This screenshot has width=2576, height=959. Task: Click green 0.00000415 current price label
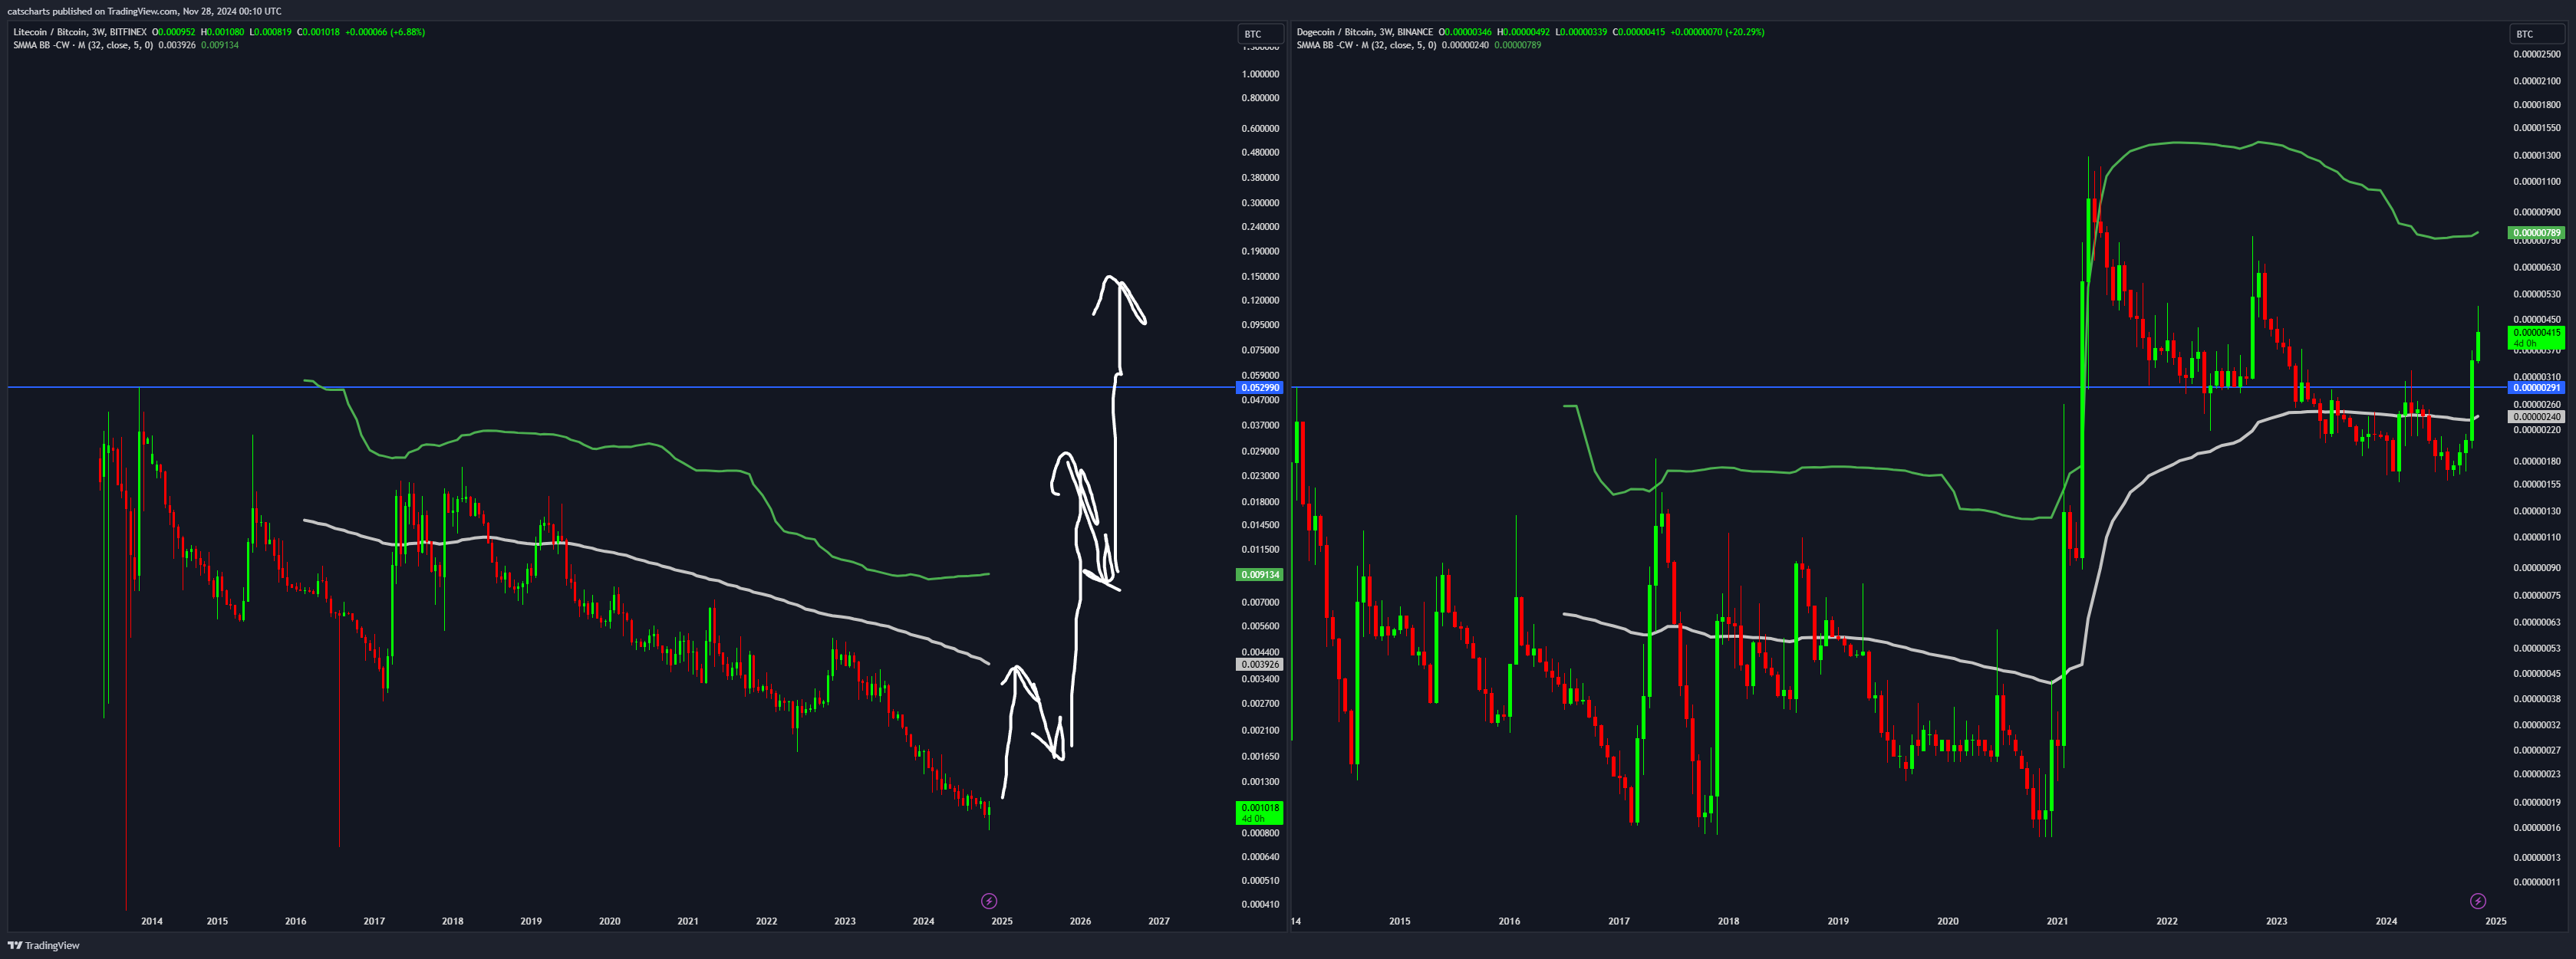click(x=2537, y=337)
